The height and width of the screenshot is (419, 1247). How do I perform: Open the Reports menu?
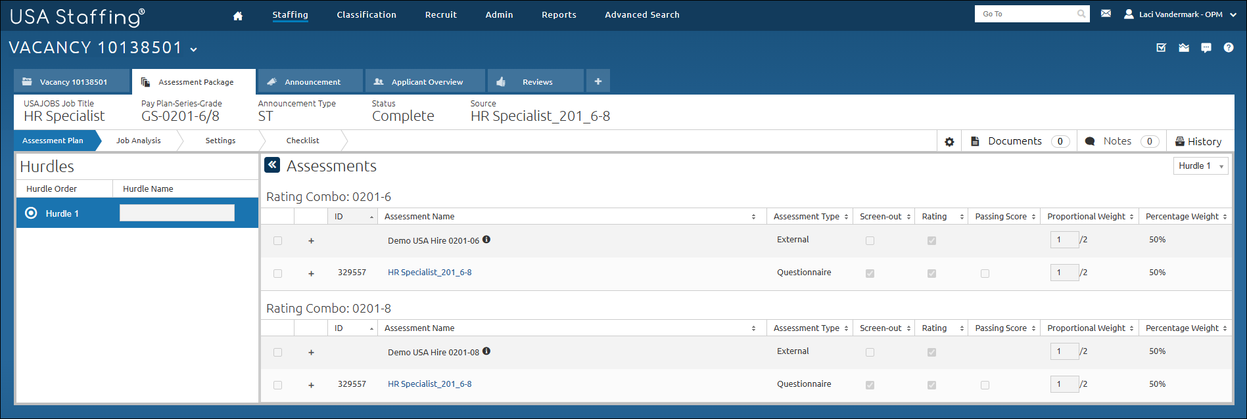[559, 14]
